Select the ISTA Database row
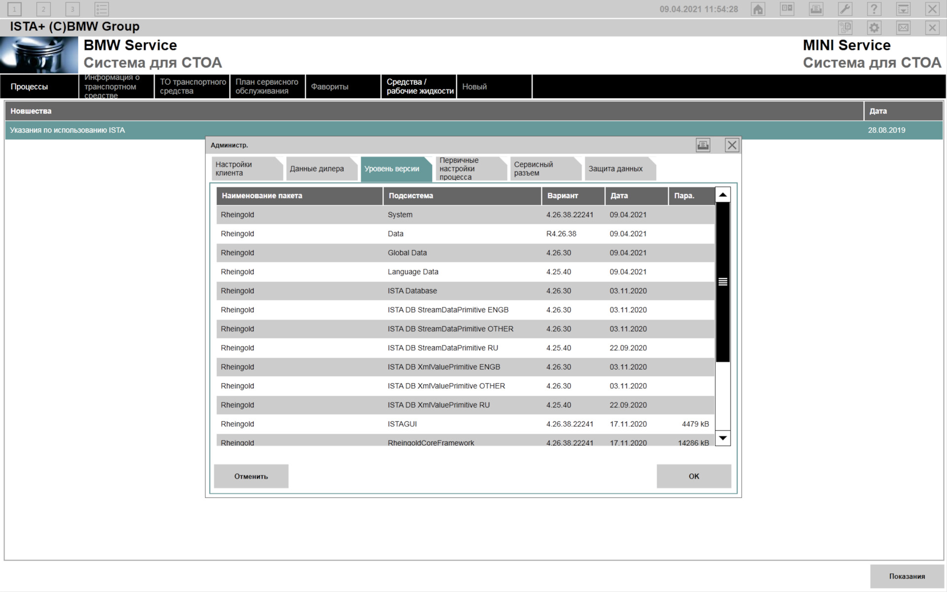The width and height of the screenshot is (947, 592). (x=465, y=291)
